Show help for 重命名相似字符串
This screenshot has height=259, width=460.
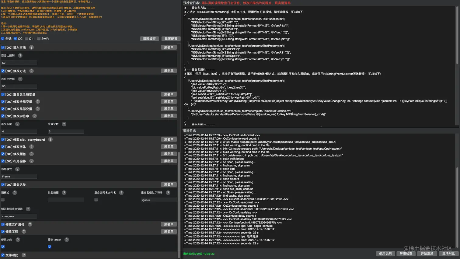pyautogui.click(x=168, y=193)
